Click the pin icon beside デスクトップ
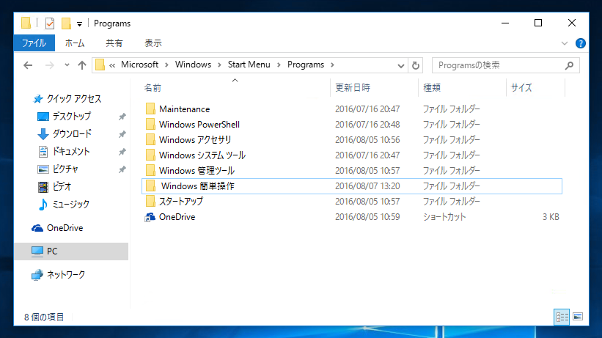The height and width of the screenshot is (338, 602). pyautogui.click(x=122, y=117)
